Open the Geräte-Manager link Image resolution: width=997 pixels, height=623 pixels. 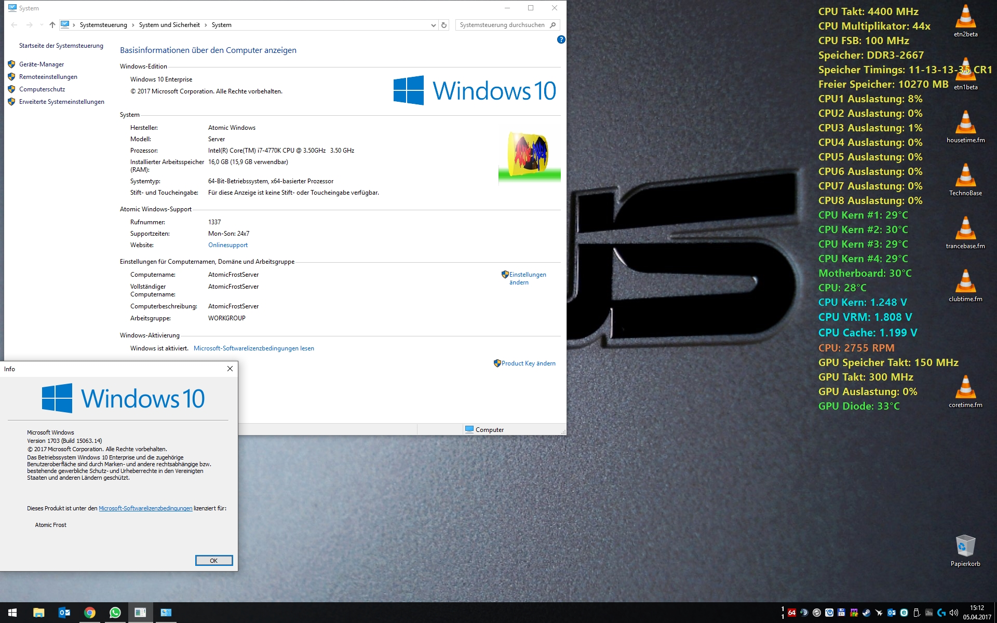[42, 64]
